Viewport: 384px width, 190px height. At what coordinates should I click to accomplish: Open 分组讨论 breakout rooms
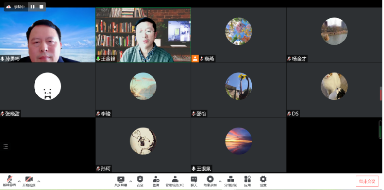click(x=231, y=181)
